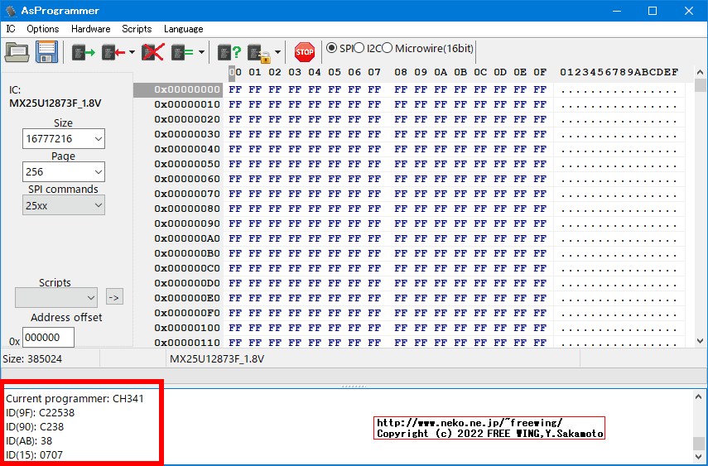708x466 pixels.
Task: Select the Microwire(16bit) radio button
Action: click(387, 48)
